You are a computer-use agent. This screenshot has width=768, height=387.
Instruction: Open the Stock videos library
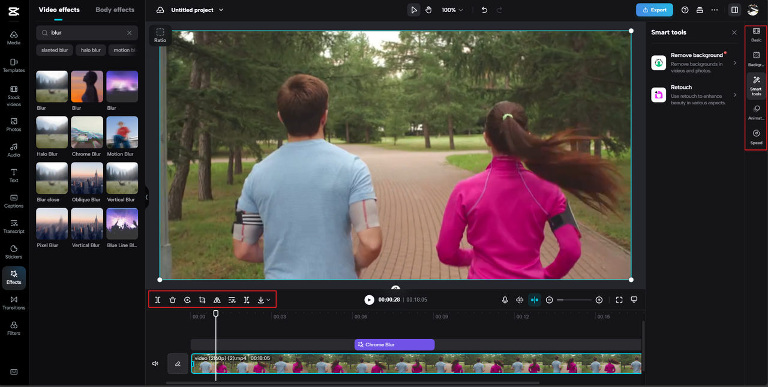(14, 96)
